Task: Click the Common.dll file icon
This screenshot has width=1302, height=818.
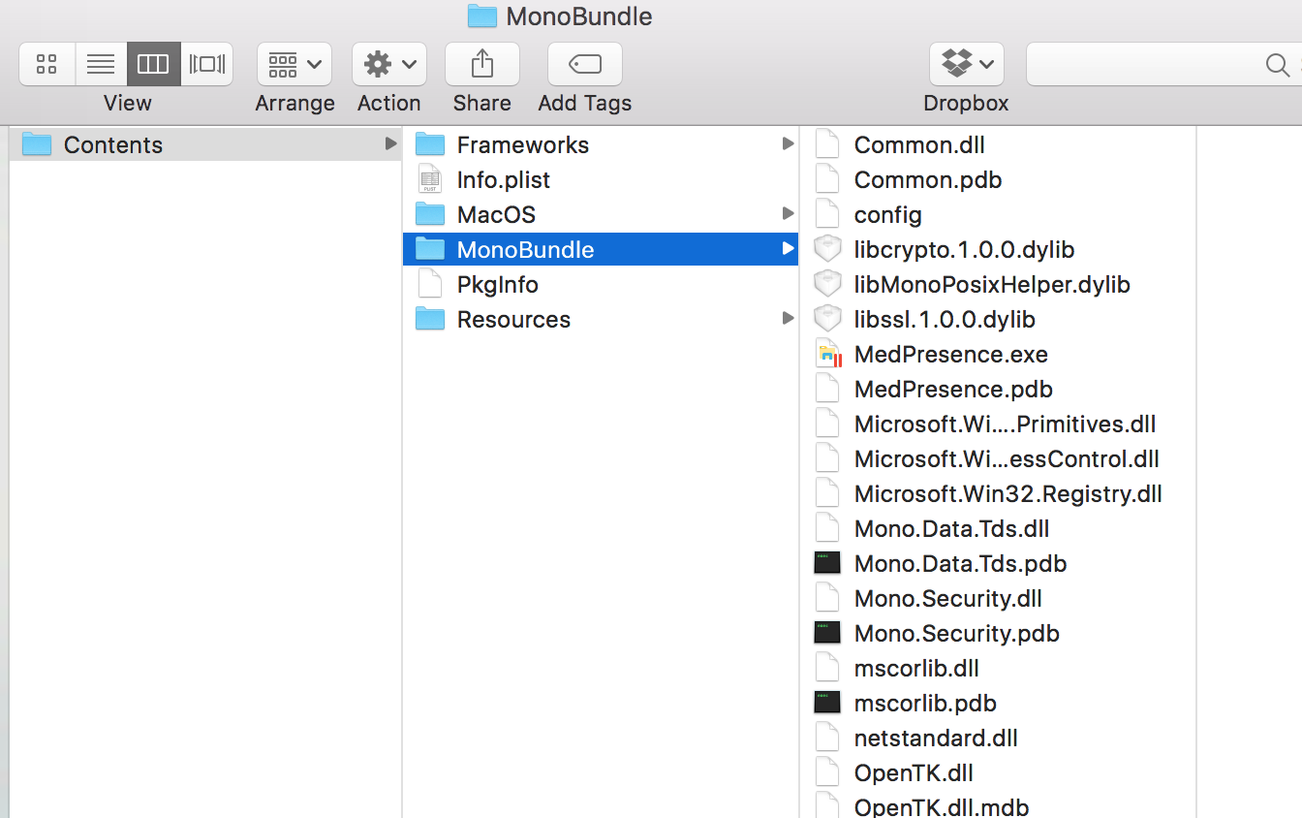Action: pos(826,144)
